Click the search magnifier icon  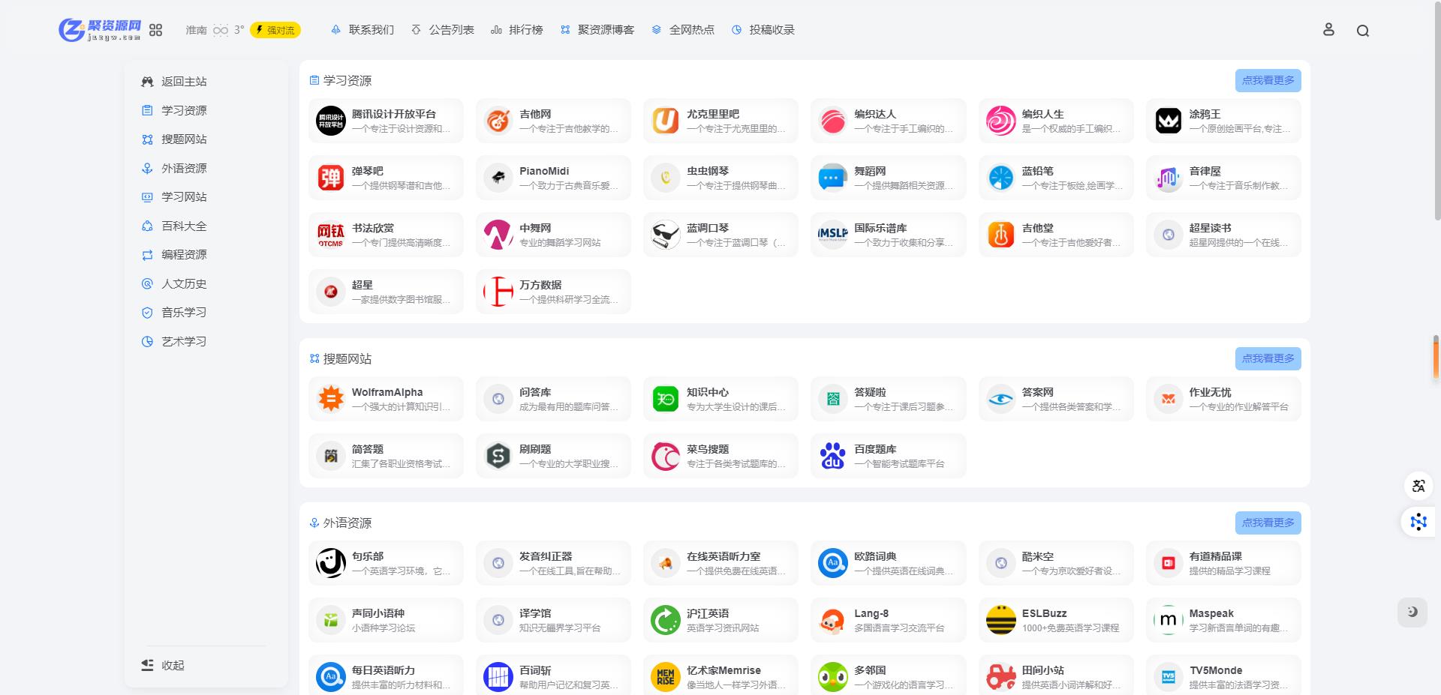tap(1363, 31)
